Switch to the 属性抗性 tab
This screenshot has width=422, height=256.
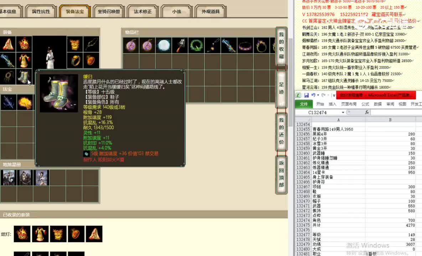(x=41, y=11)
